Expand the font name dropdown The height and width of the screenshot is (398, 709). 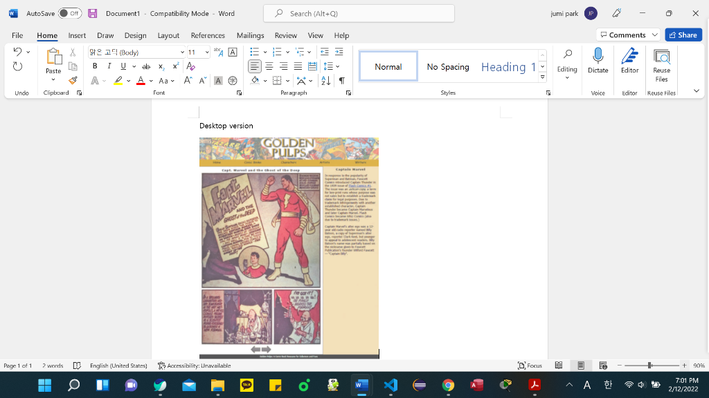pyautogui.click(x=182, y=53)
